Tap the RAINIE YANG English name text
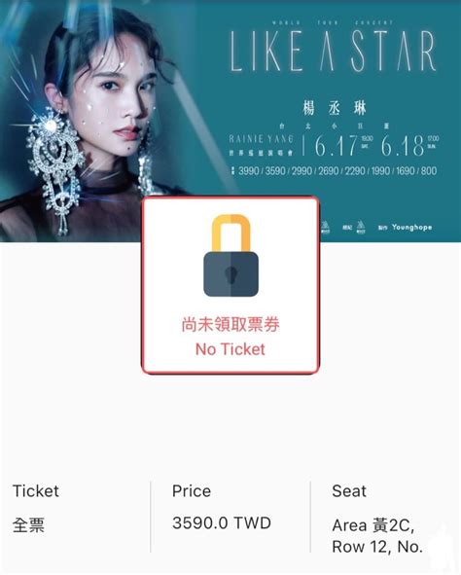Viewport: 461px width, 575px height. click(x=261, y=139)
